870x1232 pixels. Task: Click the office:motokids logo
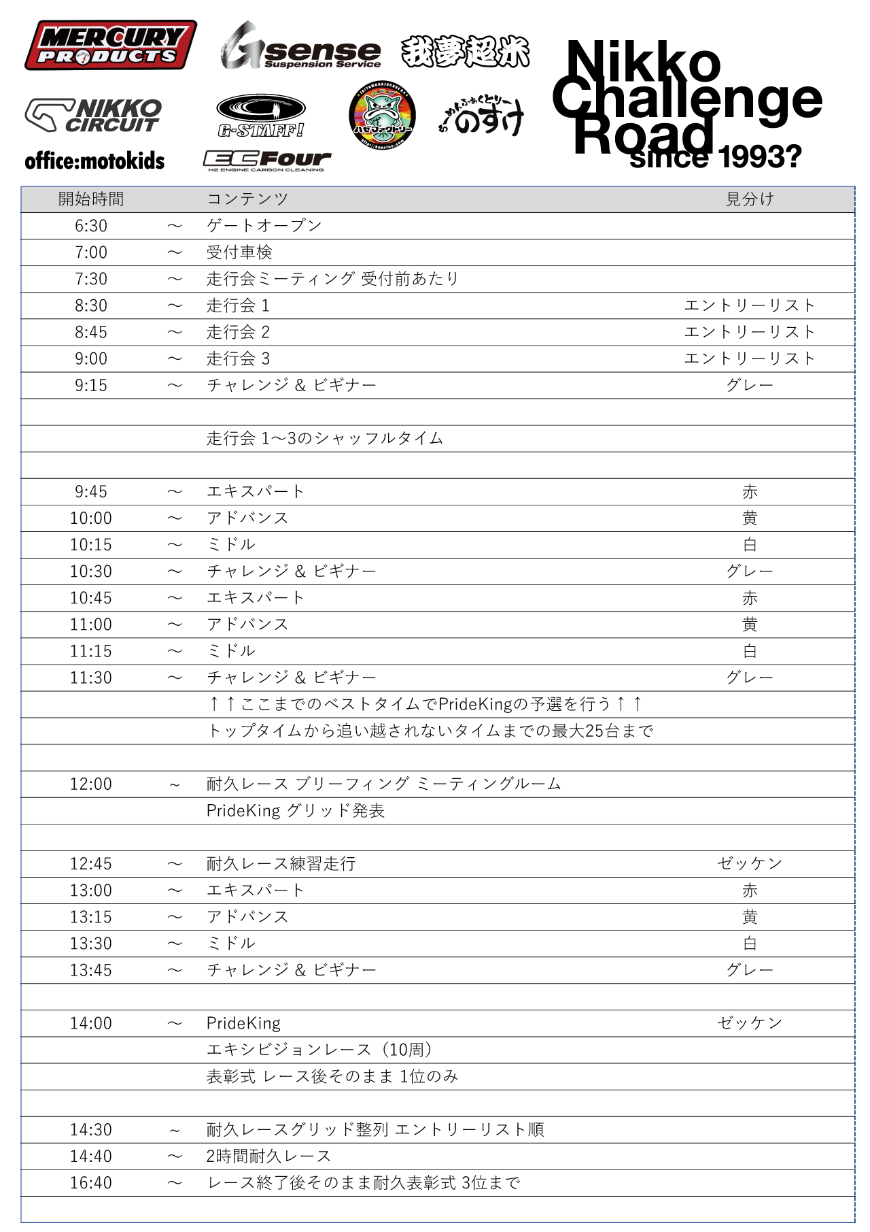(94, 161)
